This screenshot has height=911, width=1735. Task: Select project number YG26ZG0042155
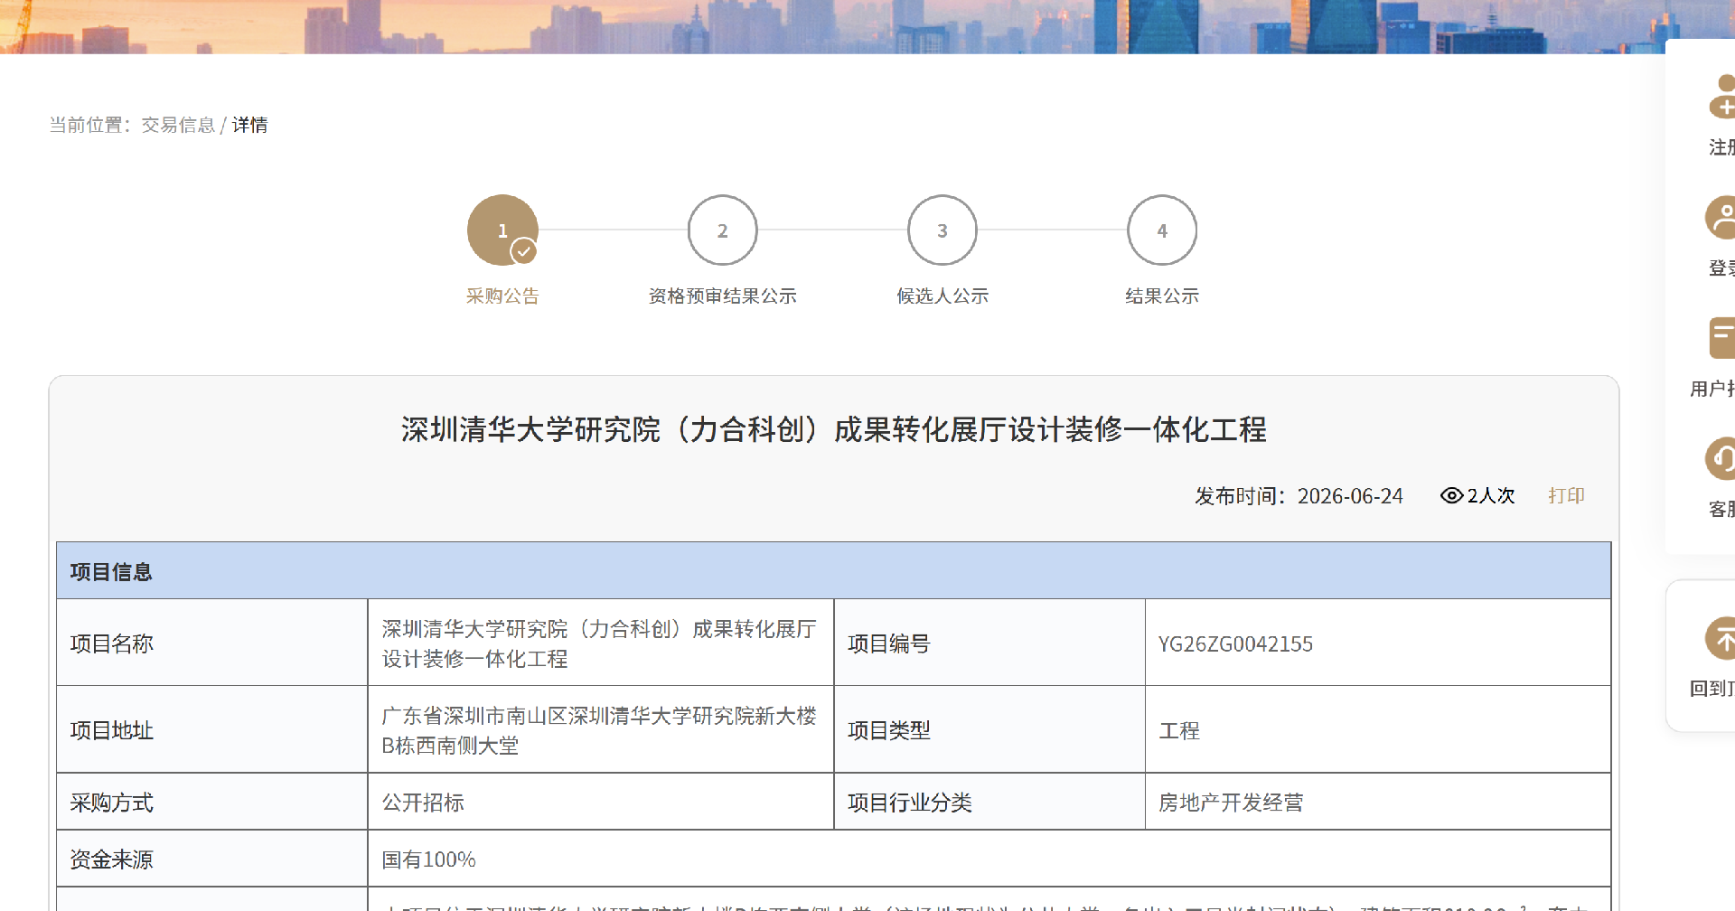point(1235,643)
